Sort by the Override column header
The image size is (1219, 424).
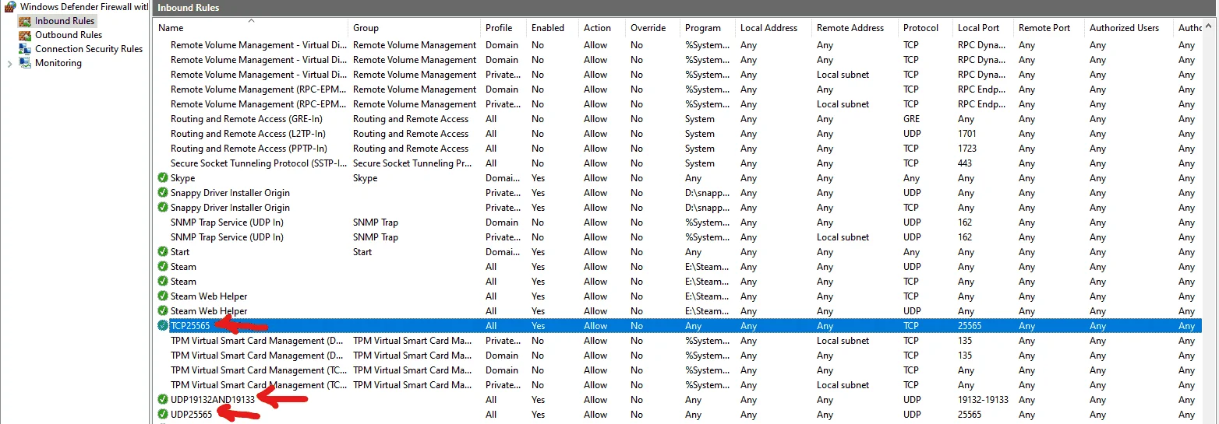pos(648,28)
